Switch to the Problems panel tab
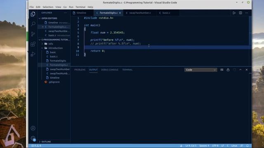Screen dimensions: 264x148 coord(80,70)
